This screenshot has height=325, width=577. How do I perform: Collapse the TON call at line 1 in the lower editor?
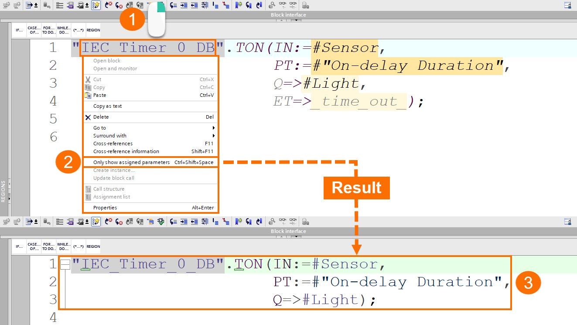tap(65, 264)
